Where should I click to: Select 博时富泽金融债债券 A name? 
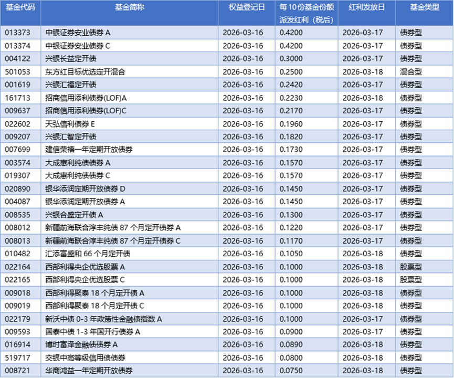(81, 345)
